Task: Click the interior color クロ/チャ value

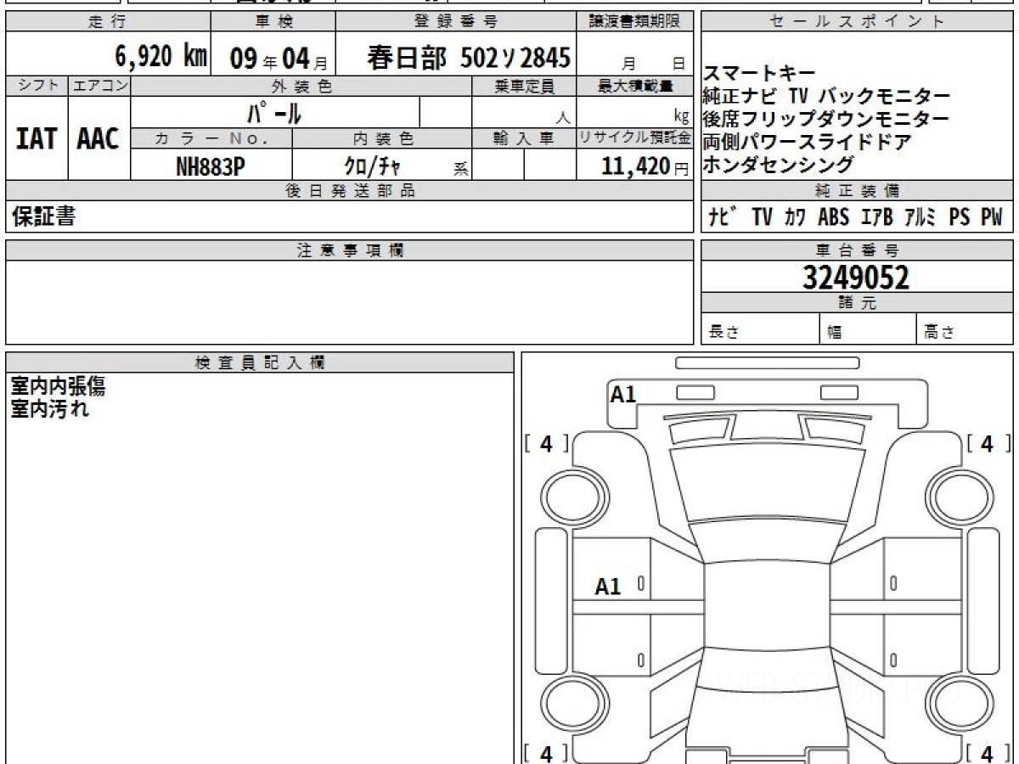Action: (x=372, y=166)
